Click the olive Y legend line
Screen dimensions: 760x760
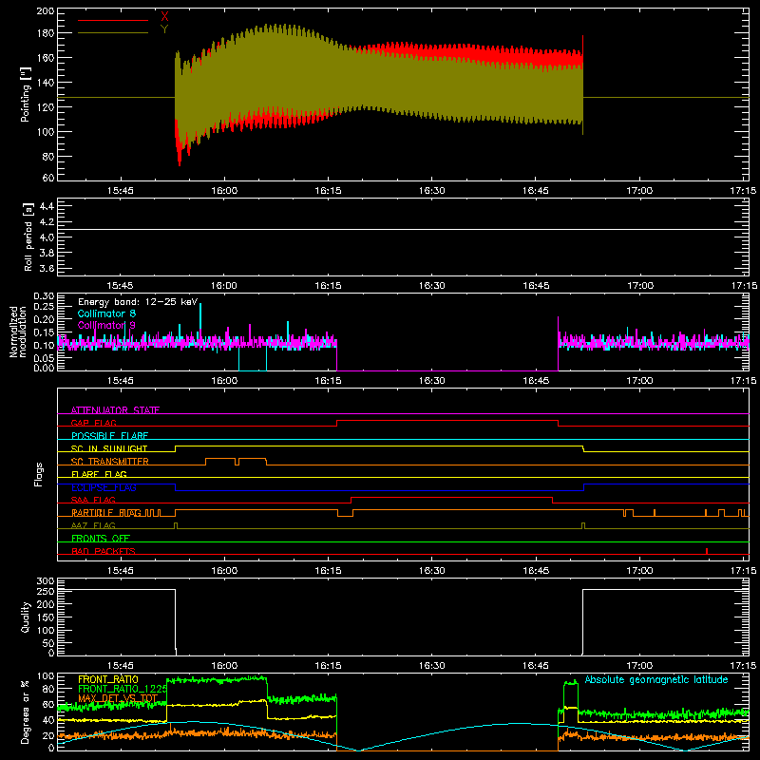point(113,33)
